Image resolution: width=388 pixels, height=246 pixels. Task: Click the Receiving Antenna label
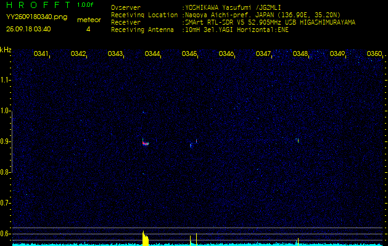[142, 30]
